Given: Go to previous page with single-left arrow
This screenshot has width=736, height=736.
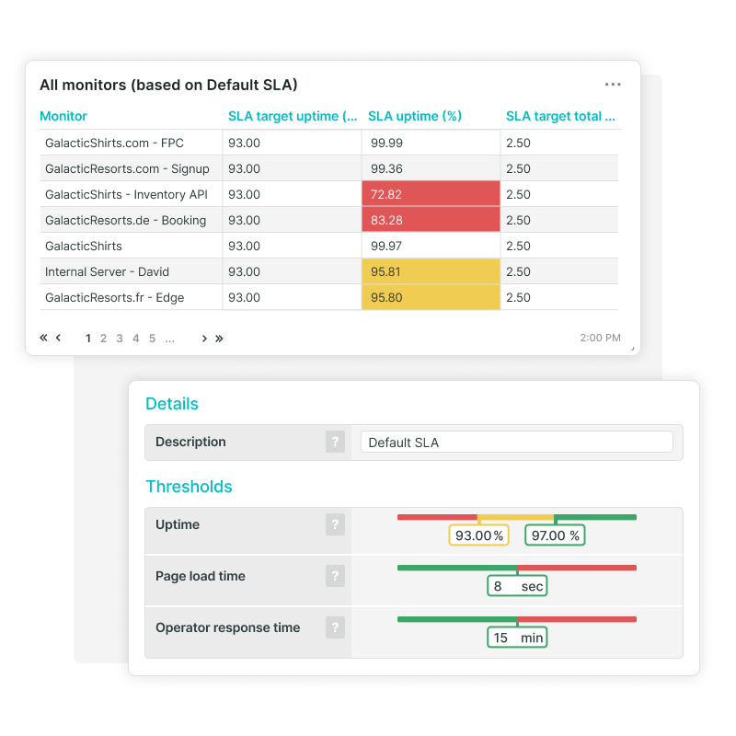Looking at the screenshot, I should [x=58, y=338].
